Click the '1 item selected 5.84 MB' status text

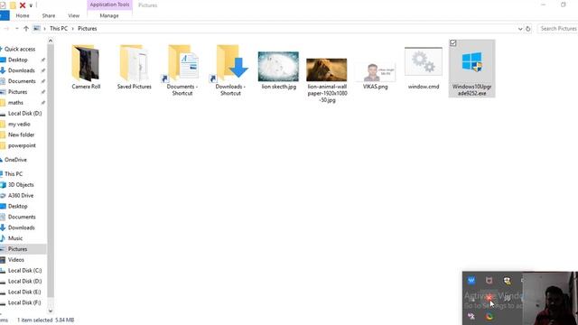tap(46, 320)
